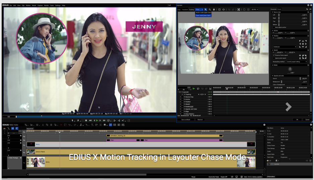Choose Chase mode (lower layer) option
The height and width of the screenshot is (180, 314).
[203, 15]
